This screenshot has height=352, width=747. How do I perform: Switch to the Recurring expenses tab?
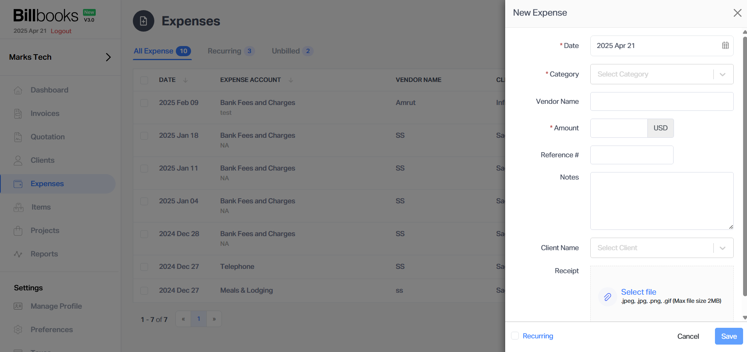(x=224, y=51)
